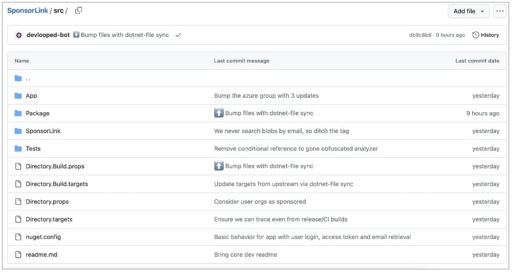Open the three-dots more options button
The width and height of the screenshot is (512, 273).
[500, 11]
